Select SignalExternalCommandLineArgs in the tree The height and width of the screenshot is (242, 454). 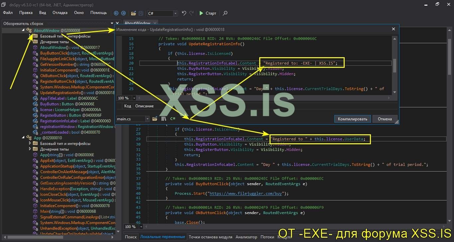pyautogui.click(x=78, y=217)
